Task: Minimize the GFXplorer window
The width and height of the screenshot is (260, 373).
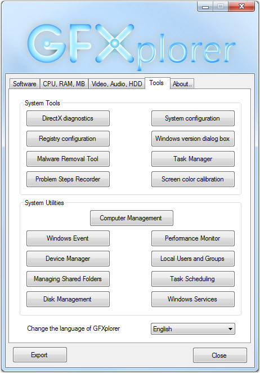Action: point(205,7)
